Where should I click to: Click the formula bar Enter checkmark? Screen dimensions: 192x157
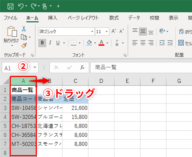[69, 67]
